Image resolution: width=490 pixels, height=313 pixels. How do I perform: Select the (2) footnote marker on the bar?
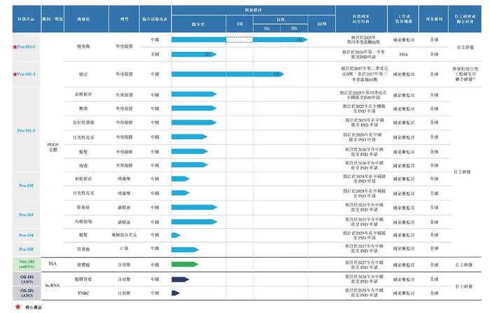[207, 54]
